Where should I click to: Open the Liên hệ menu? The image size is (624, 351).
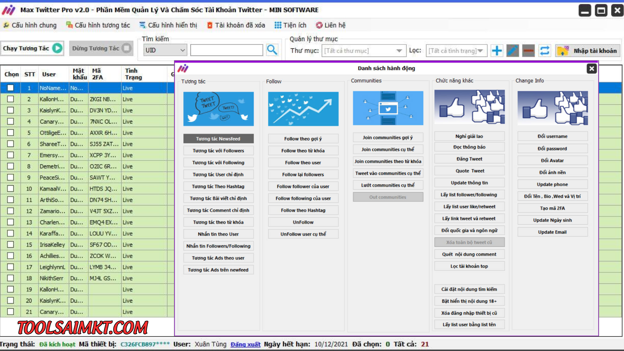click(331, 25)
